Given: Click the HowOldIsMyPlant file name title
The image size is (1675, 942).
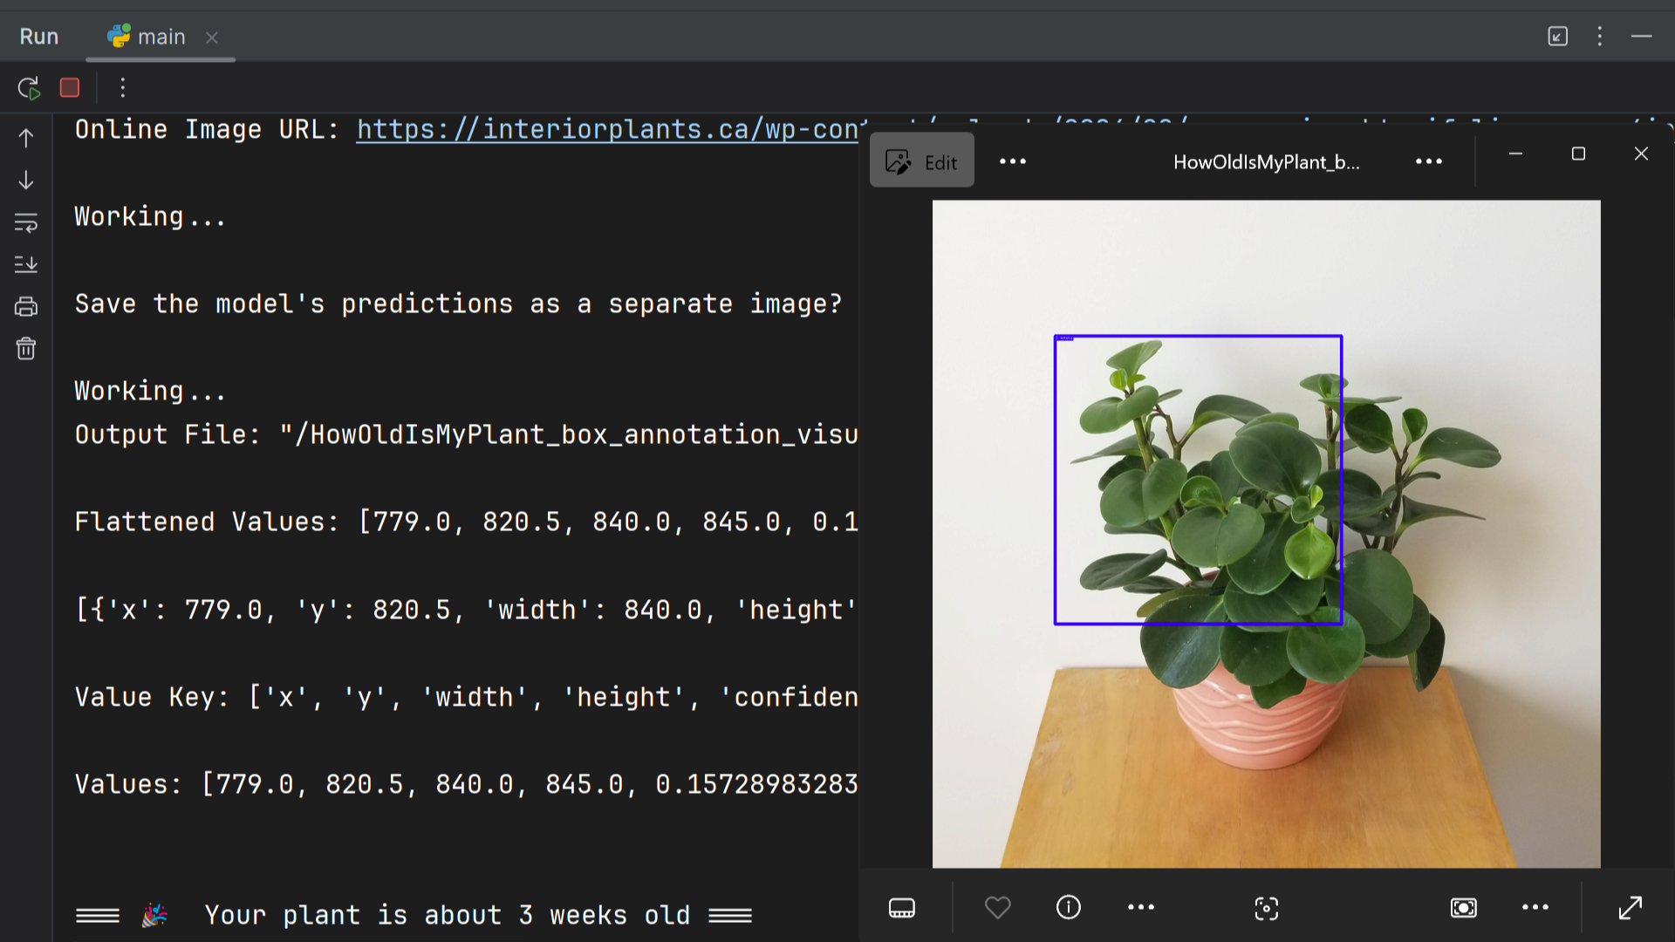Looking at the screenshot, I should tap(1266, 162).
